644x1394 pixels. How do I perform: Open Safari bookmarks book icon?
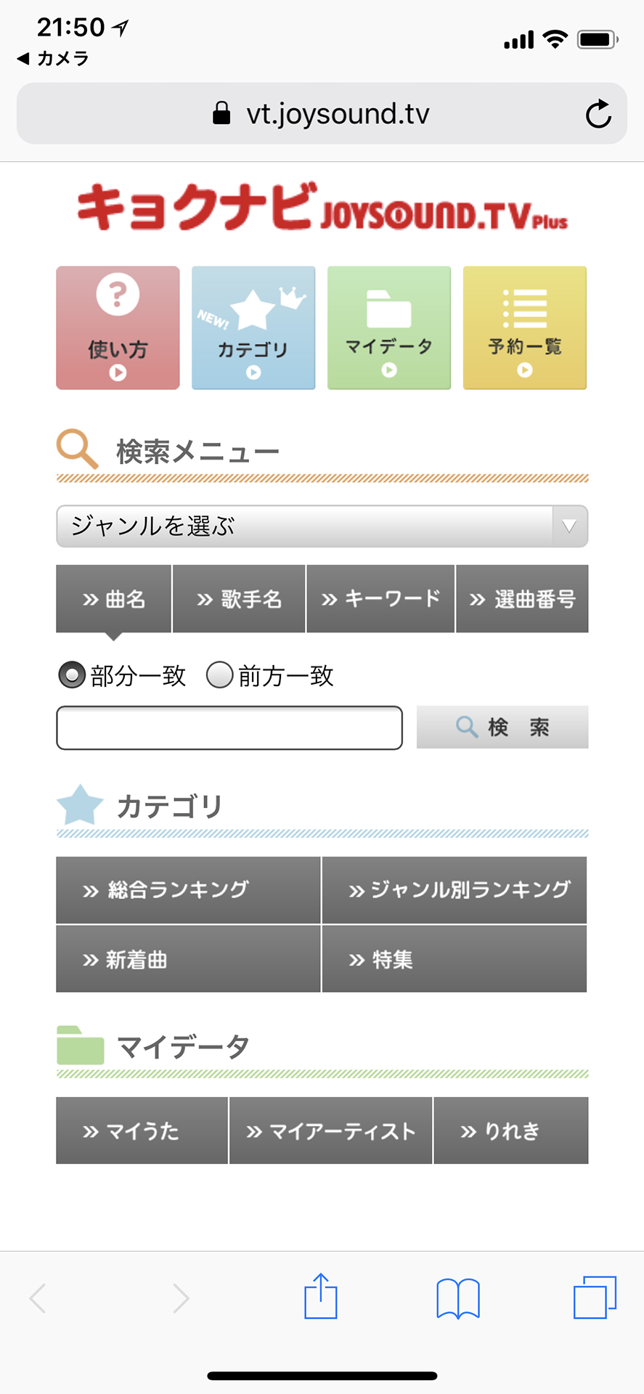[x=457, y=1297]
